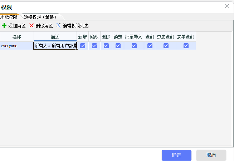Image resolution: width=234 pixels, height=161 pixels.
Task: Switch to 数据权限（策略）tab
Action: pos(40,17)
